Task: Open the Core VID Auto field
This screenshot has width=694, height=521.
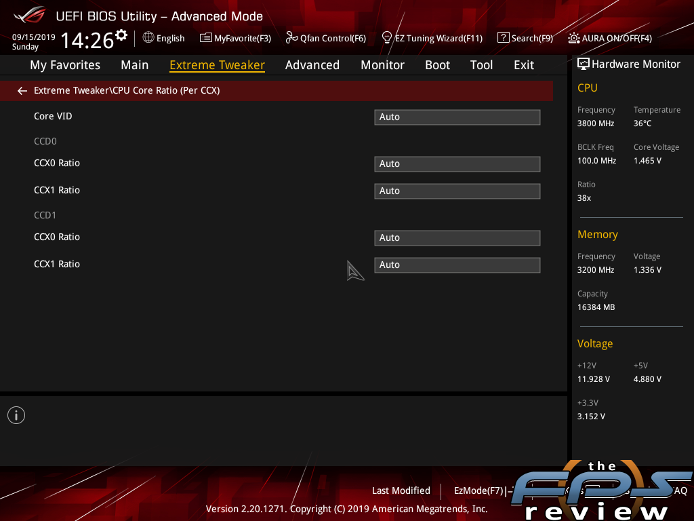Action: (x=457, y=117)
